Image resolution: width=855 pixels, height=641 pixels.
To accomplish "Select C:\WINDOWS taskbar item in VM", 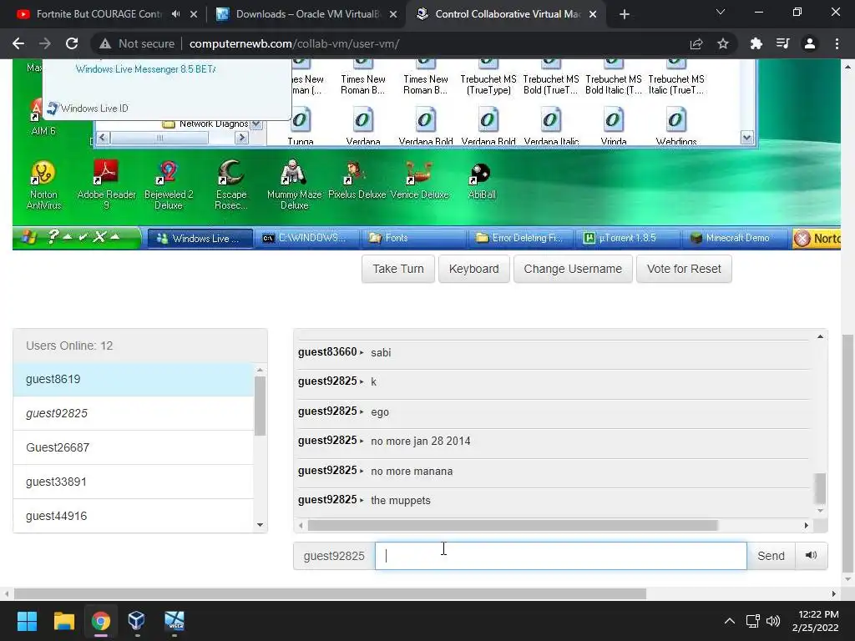I will point(306,238).
